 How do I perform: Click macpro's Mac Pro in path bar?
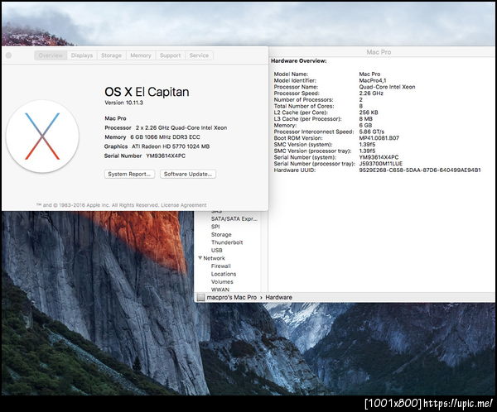click(x=232, y=297)
